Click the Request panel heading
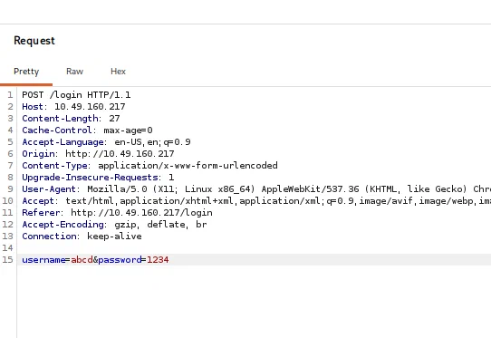 point(34,41)
